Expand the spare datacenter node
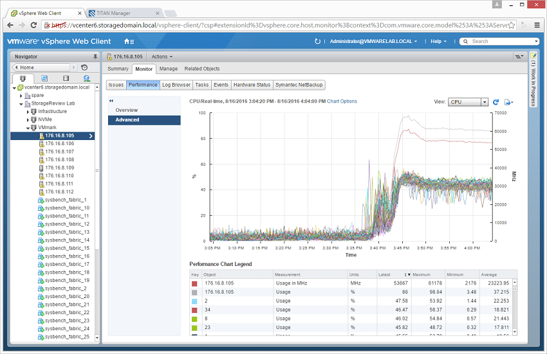 coord(21,96)
